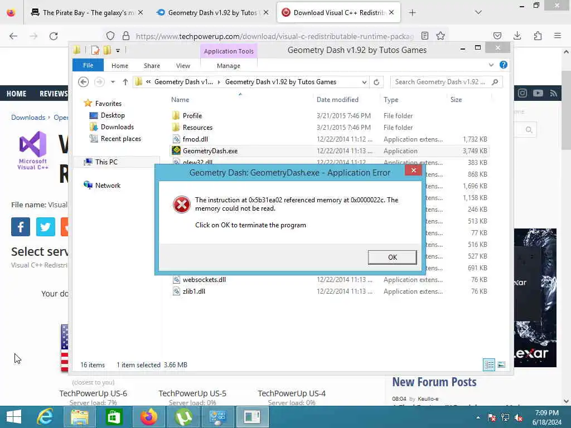Select the GeometryDash.exe file
The image size is (571, 428).
point(210,150)
